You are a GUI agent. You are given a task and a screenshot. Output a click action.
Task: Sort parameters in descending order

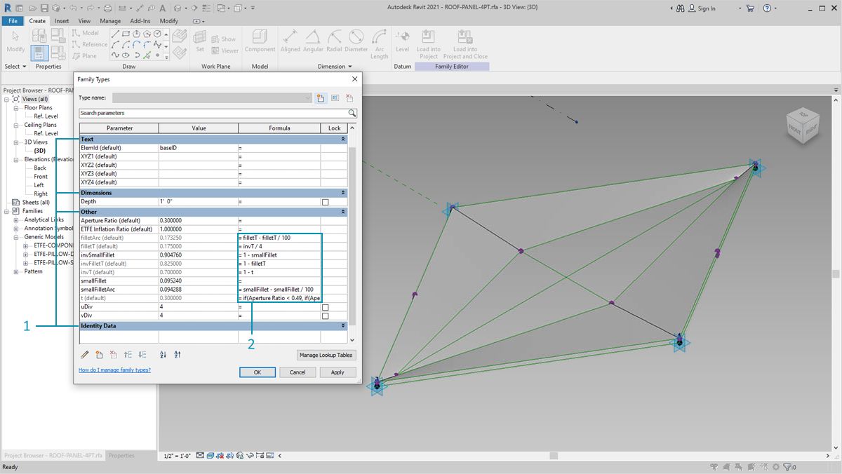coord(178,355)
